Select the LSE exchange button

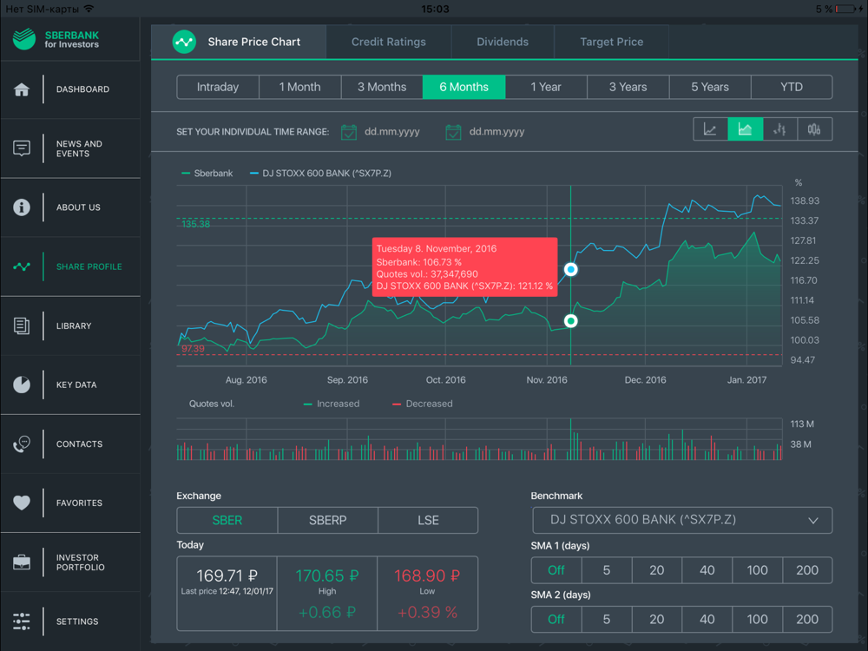tap(428, 520)
